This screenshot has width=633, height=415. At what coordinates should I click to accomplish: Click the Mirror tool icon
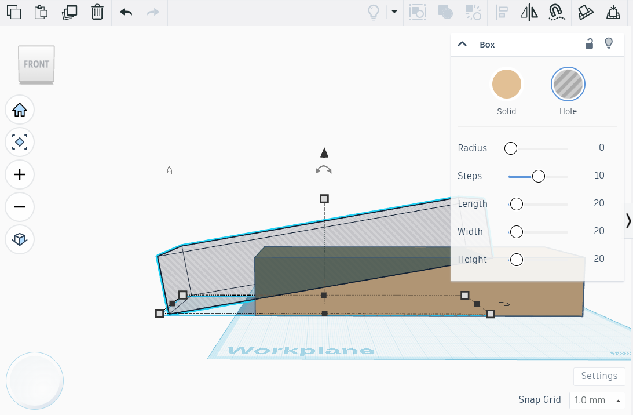point(529,12)
